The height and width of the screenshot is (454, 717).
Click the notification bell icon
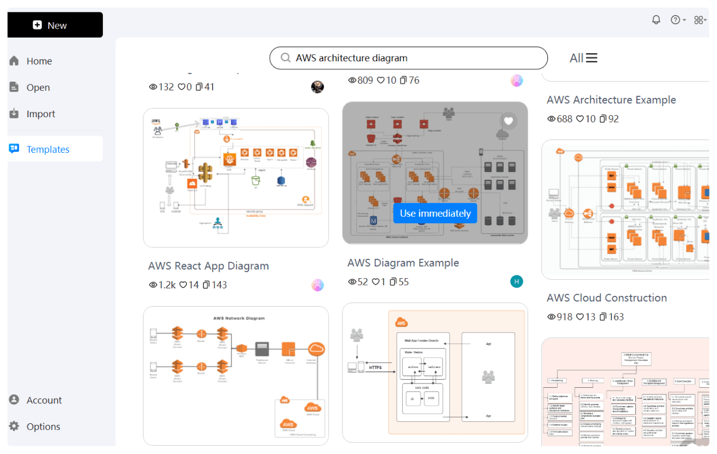(x=656, y=20)
